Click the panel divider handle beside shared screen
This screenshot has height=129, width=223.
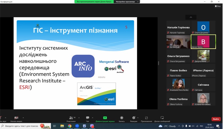(x=159, y=63)
